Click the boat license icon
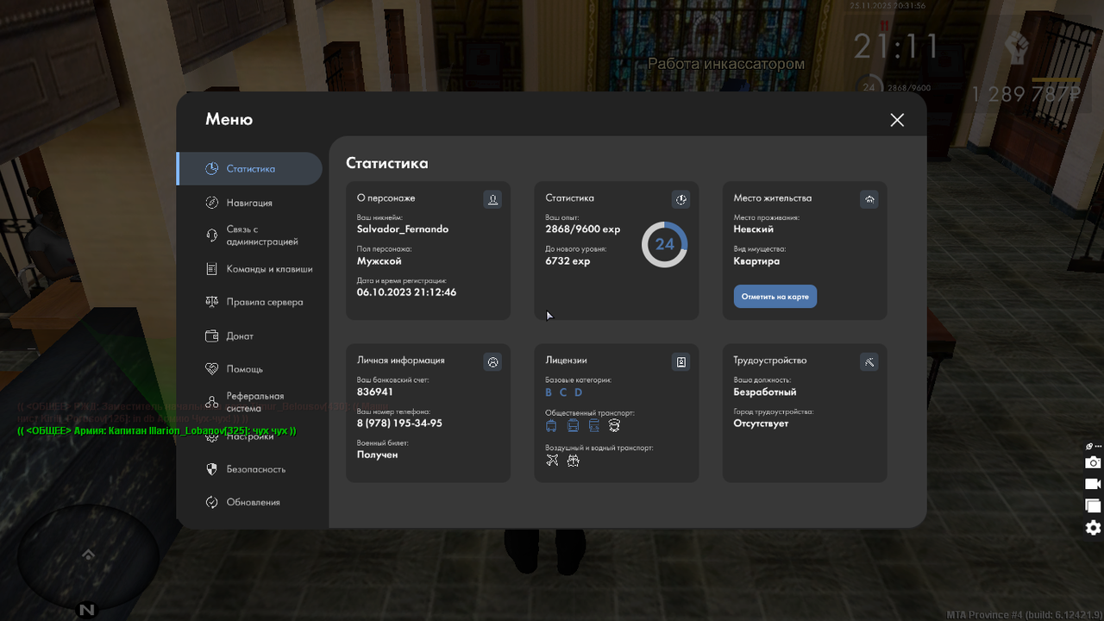The width and height of the screenshot is (1104, 621). coord(574,461)
